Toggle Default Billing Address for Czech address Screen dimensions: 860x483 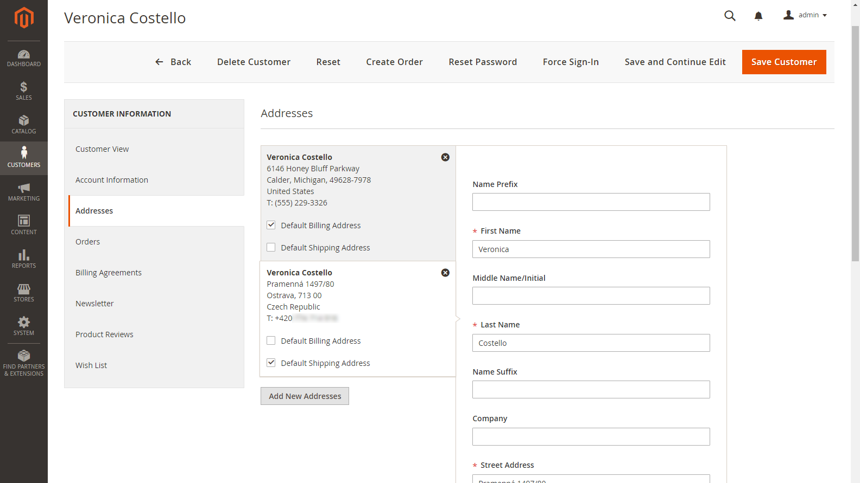pyautogui.click(x=271, y=340)
